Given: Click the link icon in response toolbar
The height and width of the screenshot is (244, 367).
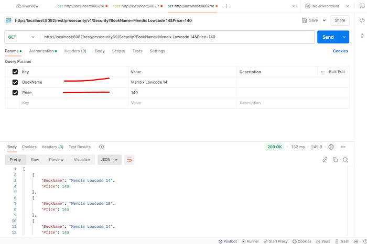Looking at the screenshot, I should pyautogui.click(x=325, y=159).
